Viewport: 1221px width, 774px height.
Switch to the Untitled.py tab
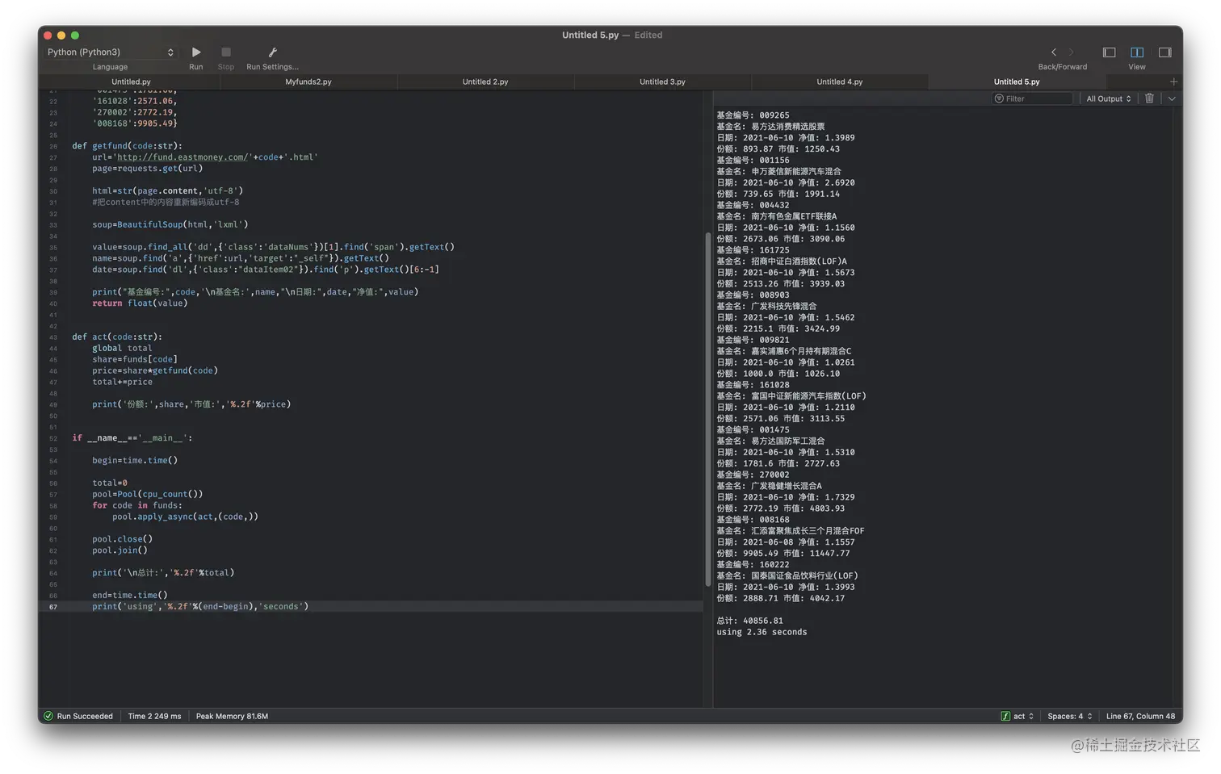click(x=131, y=82)
